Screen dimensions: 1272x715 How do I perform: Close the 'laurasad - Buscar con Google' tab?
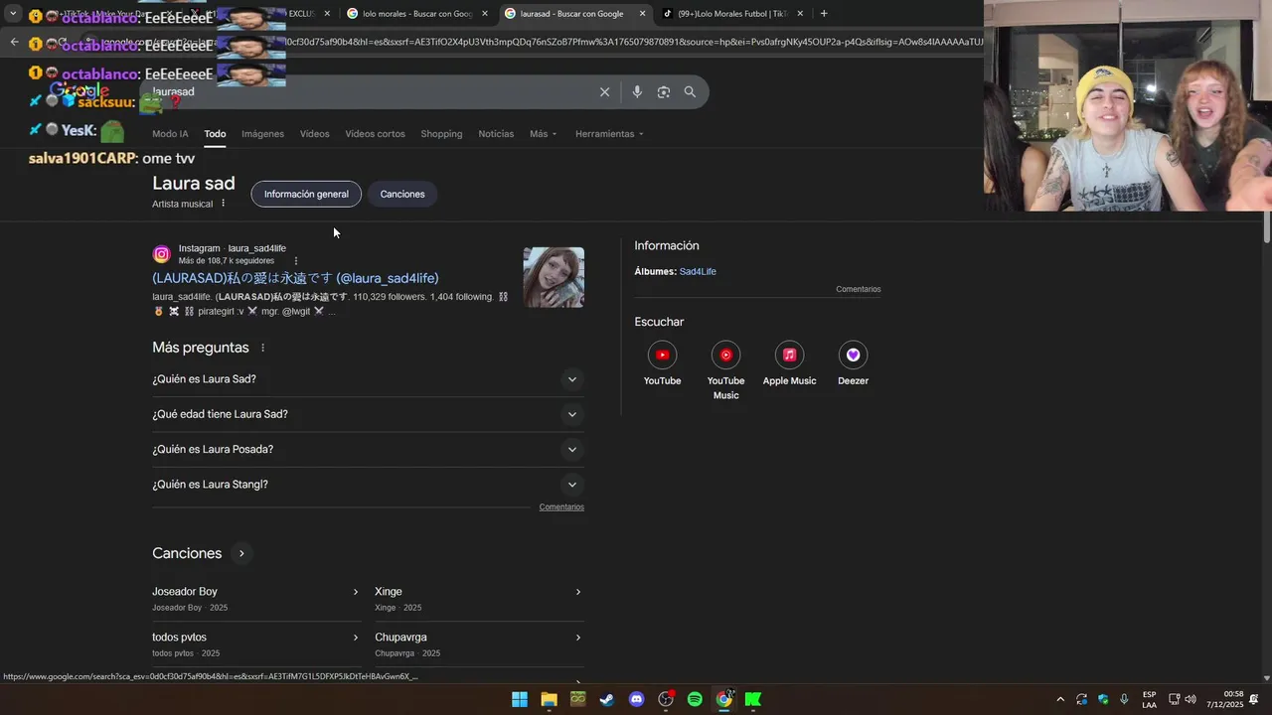[x=643, y=14]
